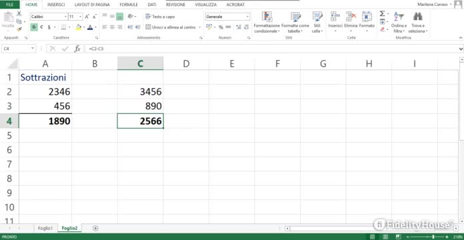
Task: Open the Generale number format dropdown
Action: pyautogui.click(x=248, y=17)
